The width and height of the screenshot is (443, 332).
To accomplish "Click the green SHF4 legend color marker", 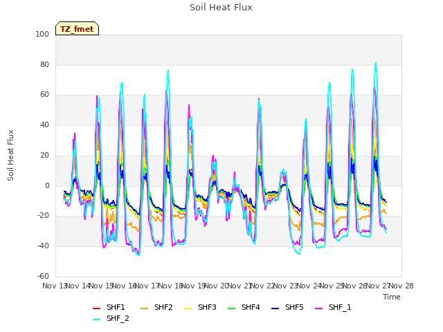I will (232, 308).
